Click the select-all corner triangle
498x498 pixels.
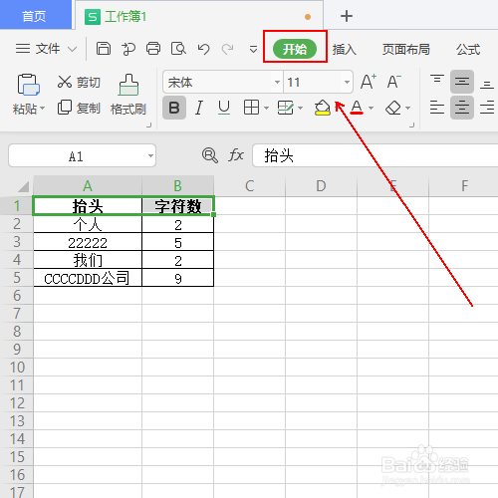(23, 186)
